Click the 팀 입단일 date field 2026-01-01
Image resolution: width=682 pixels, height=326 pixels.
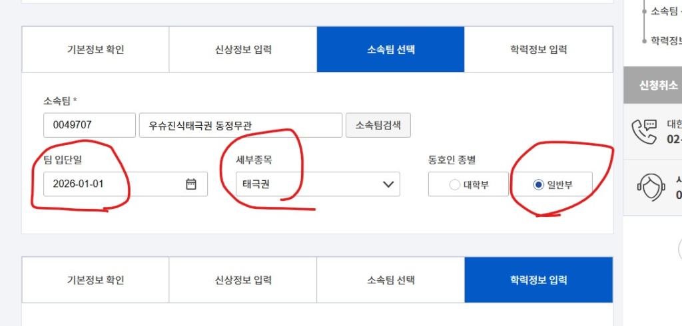(x=113, y=184)
